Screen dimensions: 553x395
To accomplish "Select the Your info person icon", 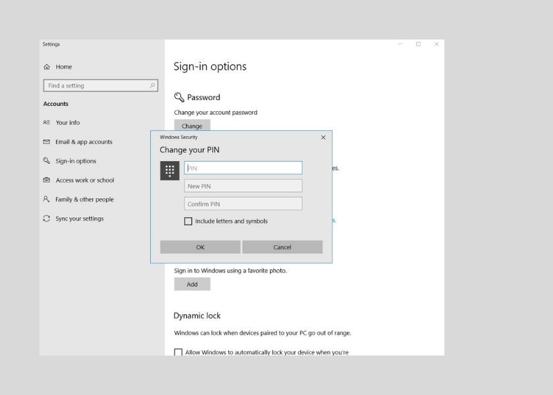I will click(x=46, y=122).
